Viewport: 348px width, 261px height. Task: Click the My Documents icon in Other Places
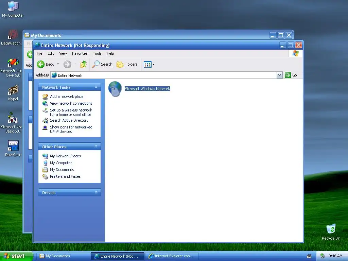click(x=45, y=170)
